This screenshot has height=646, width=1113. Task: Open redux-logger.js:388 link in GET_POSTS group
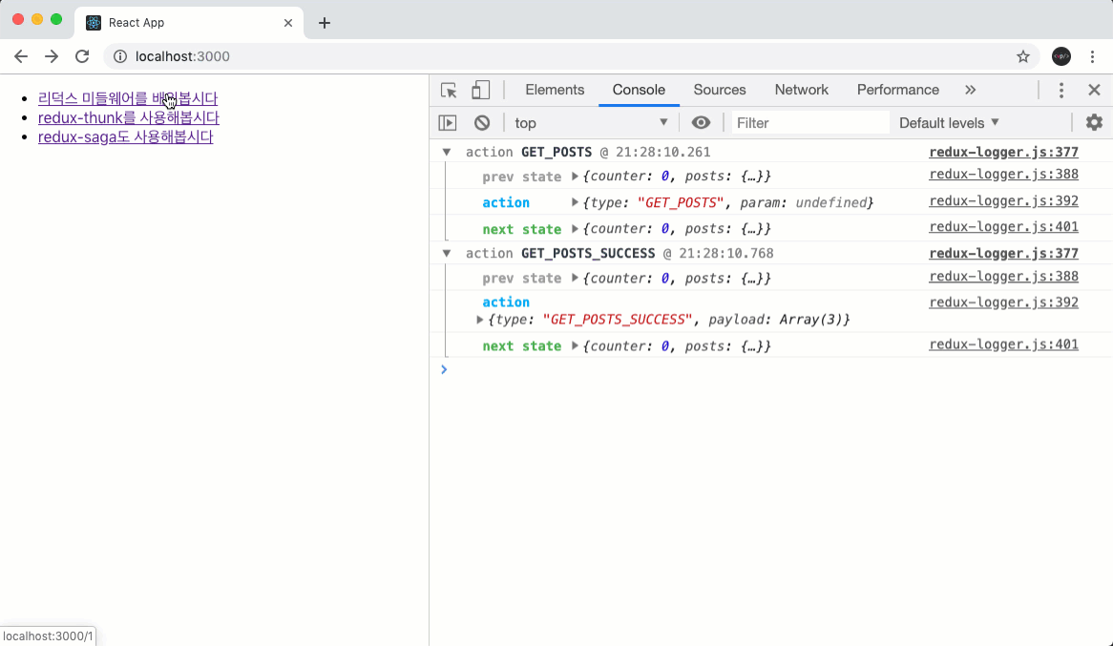click(1003, 174)
